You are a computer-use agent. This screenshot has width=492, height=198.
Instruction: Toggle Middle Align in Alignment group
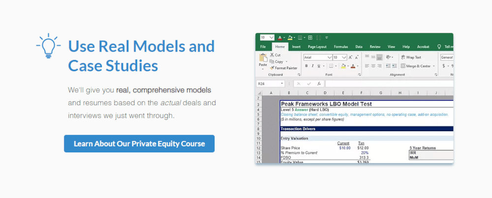point(373,57)
